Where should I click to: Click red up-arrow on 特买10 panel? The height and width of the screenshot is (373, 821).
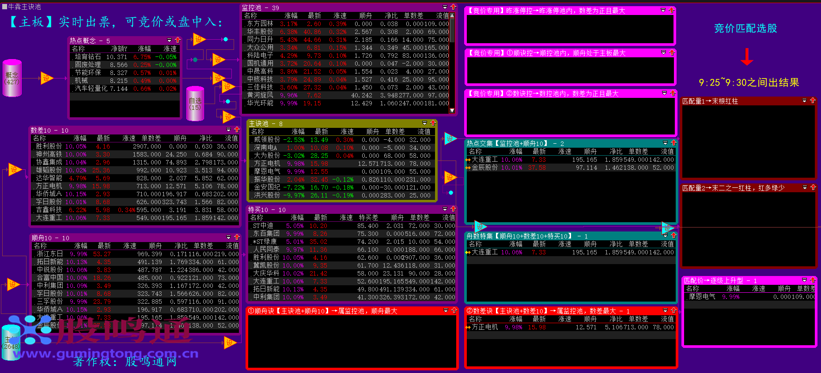tap(453, 209)
